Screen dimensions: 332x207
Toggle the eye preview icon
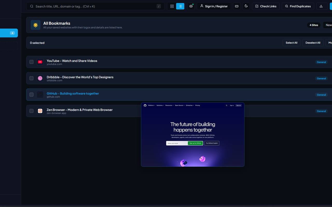point(191,6)
